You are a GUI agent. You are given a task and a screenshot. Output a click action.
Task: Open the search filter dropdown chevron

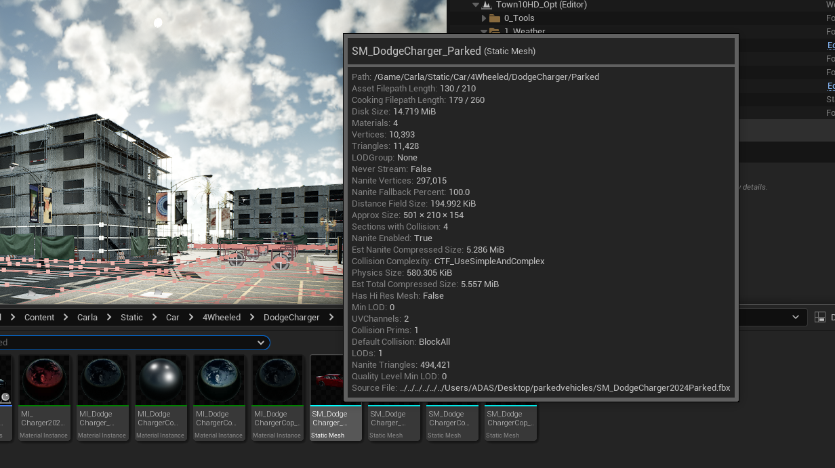click(x=260, y=343)
